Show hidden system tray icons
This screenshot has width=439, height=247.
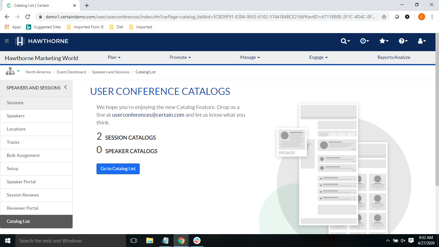(x=388, y=241)
